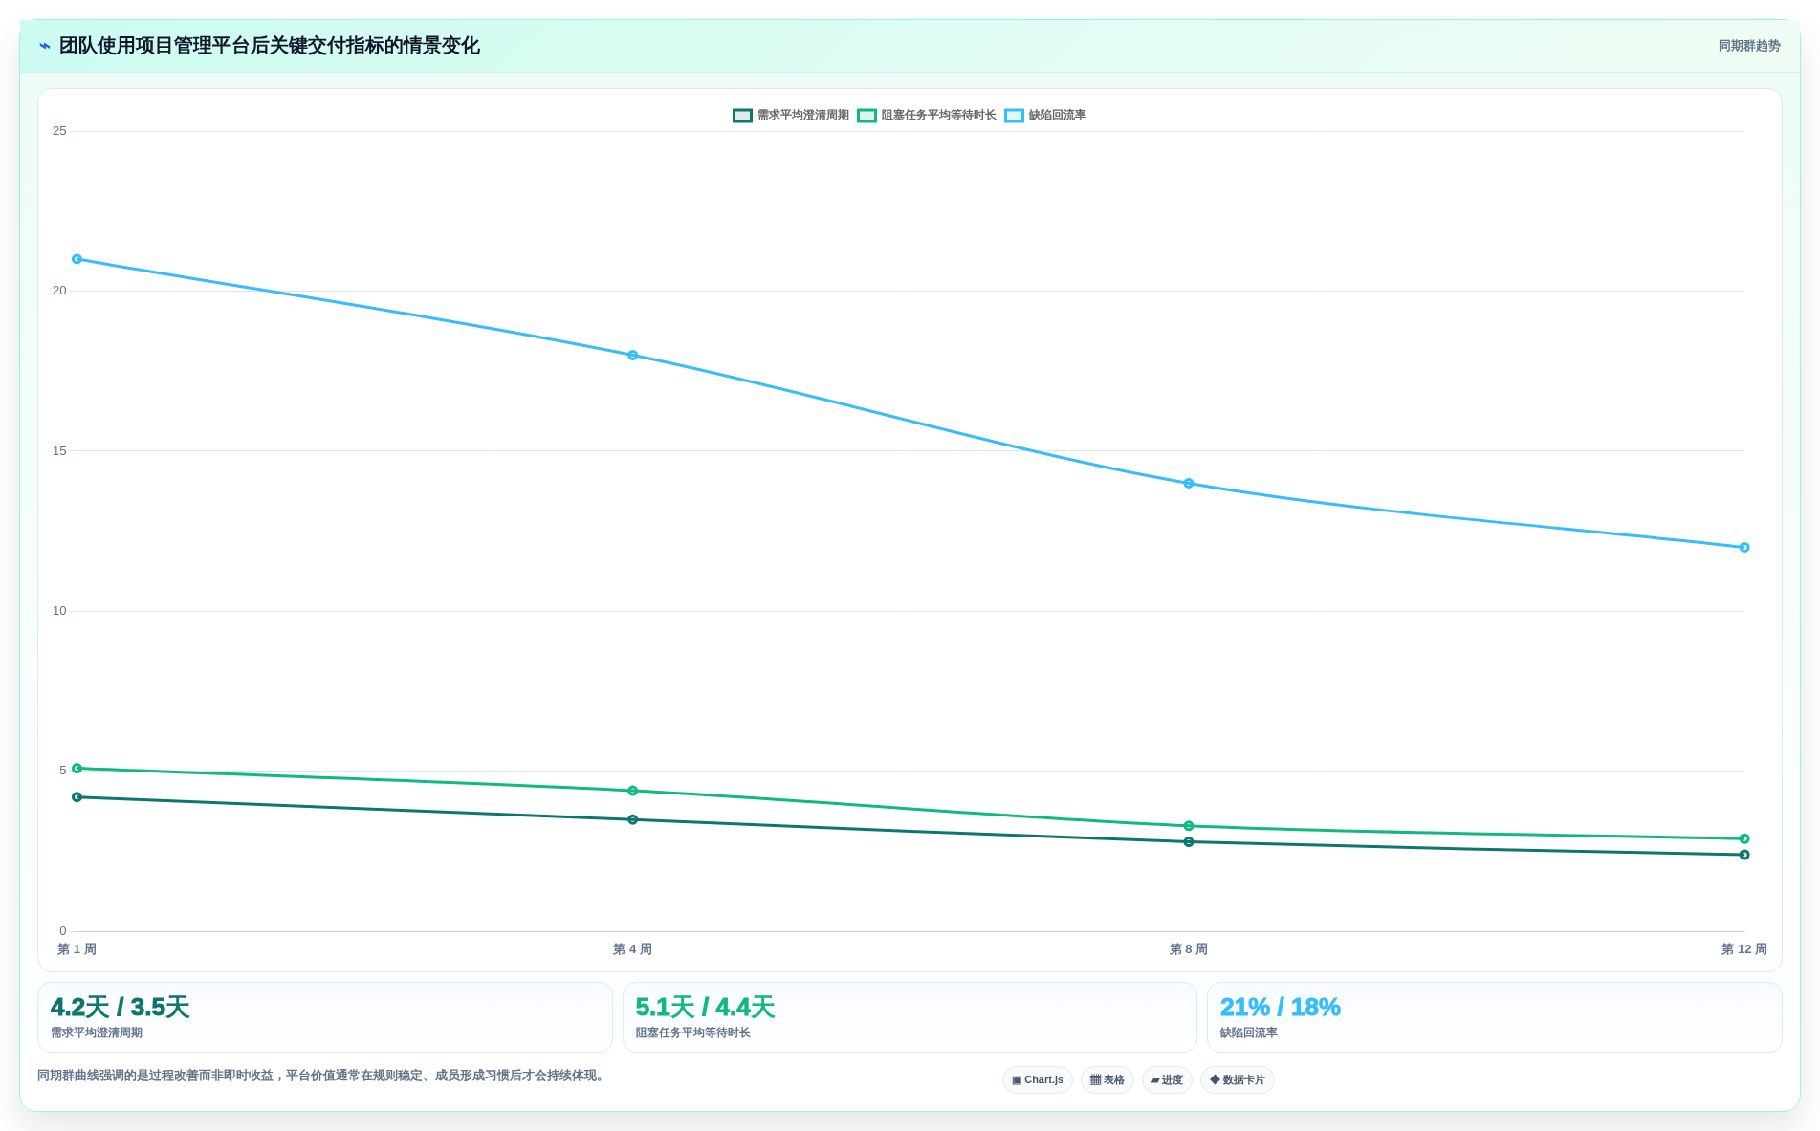Click the 第 1 周 axis label
Viewport: 1820px width, 1131px height.
point(77,949)
